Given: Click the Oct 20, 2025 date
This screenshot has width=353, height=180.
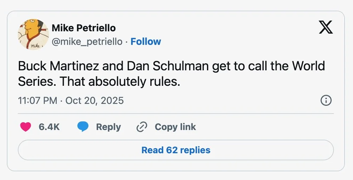Looking at the screenshot, I should (95, 101).
